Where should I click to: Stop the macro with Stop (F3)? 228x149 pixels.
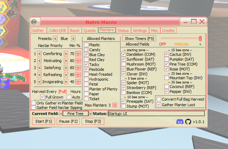click(x=93, y=121)
